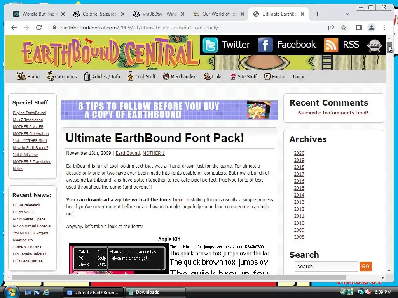Viewport: 398px width, 298px height.
Task: Click the EarthBound Central logo
Action: (x=110, y=52)
